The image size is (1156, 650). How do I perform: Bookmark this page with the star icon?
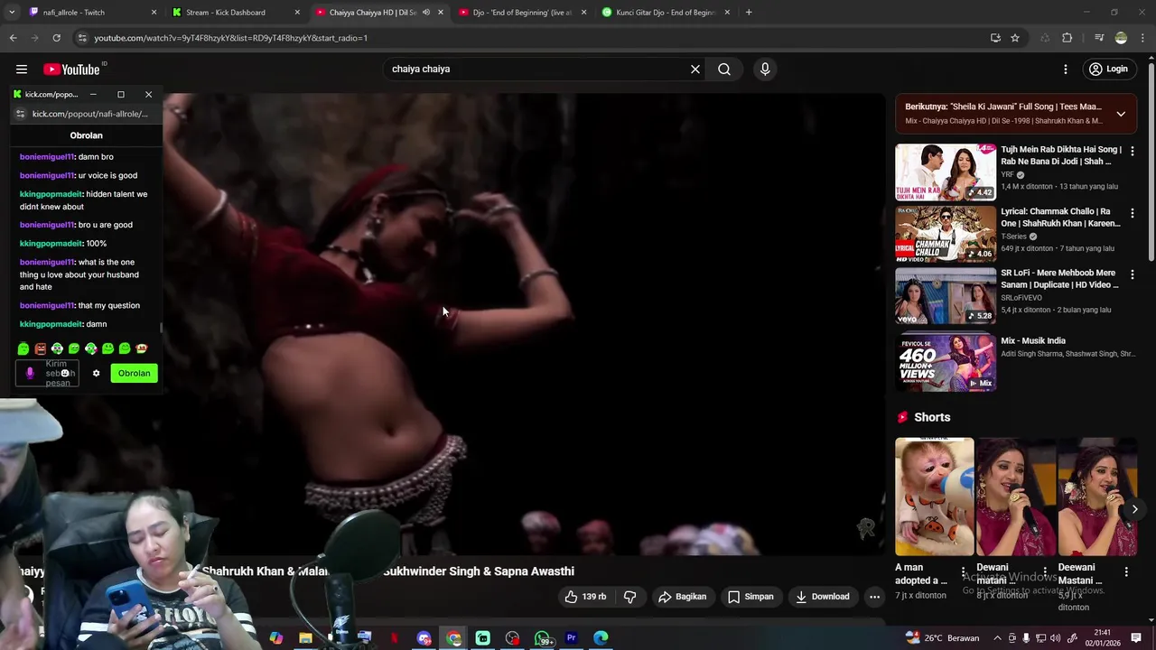(1015, 38)
